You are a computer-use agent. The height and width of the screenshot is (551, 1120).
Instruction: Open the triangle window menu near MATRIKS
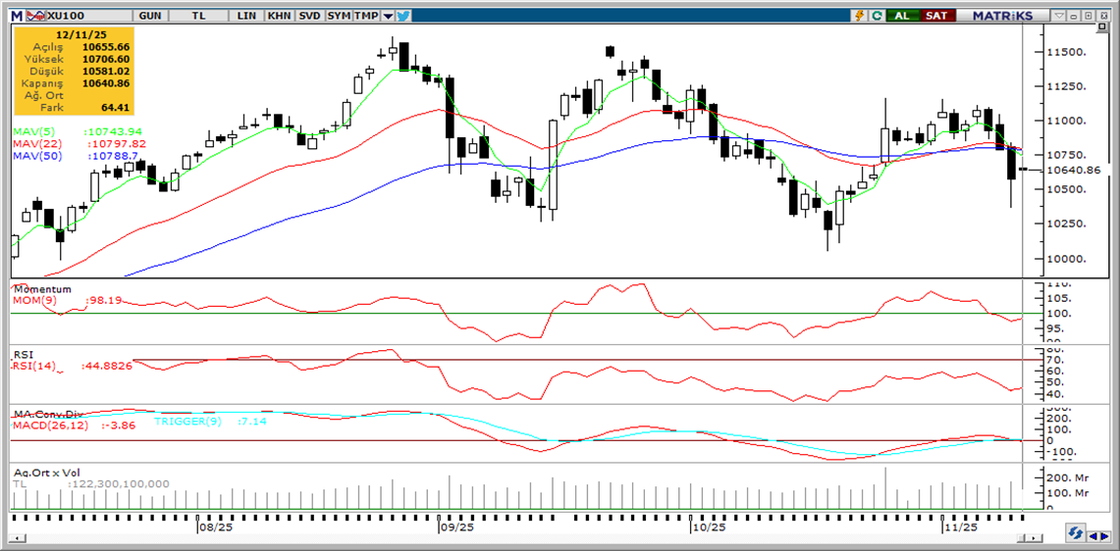[1058, 16]
